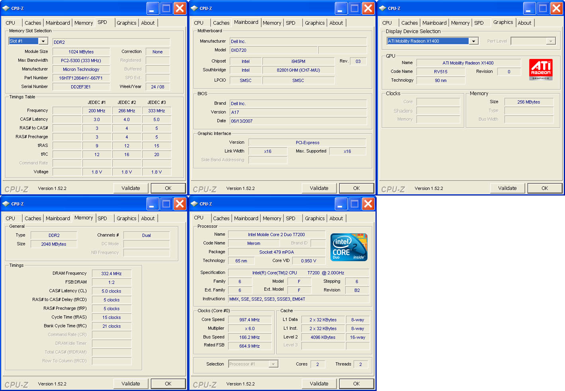
Task: Click the BIOS Date field 06/13/2007
Action: (298, 121)
